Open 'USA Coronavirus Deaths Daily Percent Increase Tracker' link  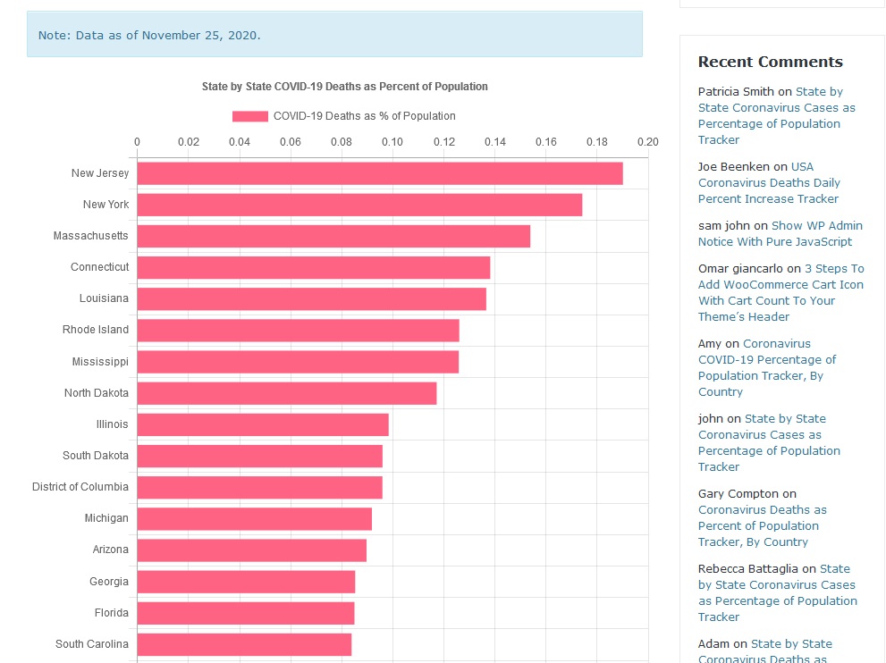click(769, 182)
